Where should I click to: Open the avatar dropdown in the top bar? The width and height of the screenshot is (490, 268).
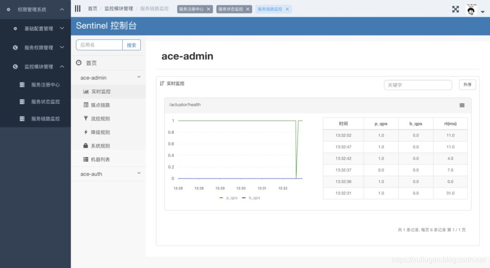click(x=471, y=9)
